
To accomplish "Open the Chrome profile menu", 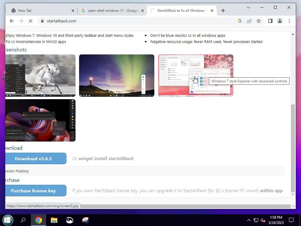I will [280, 21].
